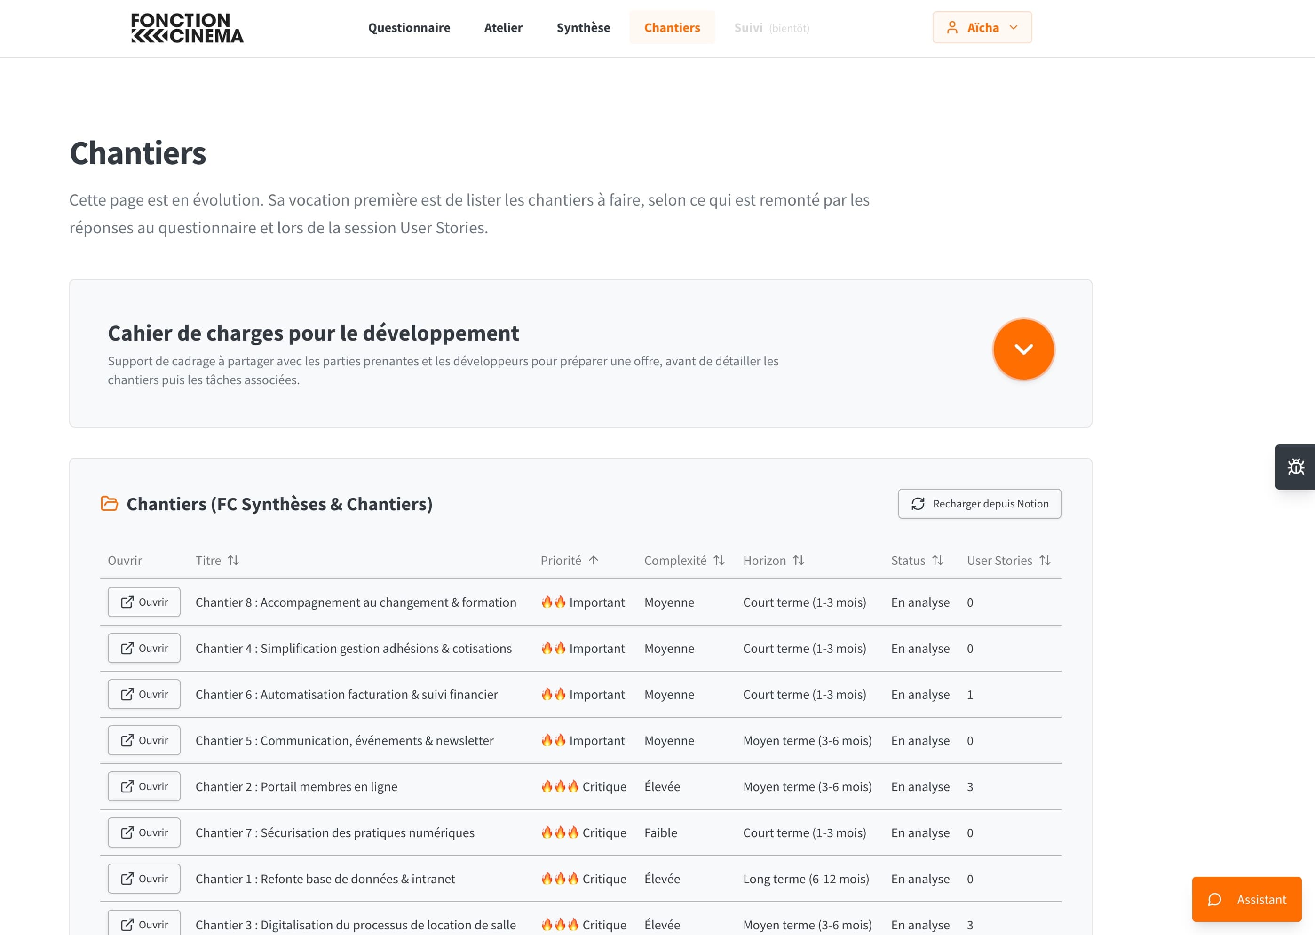
Task: Go to the Synthèse tab
Action: pyautogui.click(x=583, y=28)
